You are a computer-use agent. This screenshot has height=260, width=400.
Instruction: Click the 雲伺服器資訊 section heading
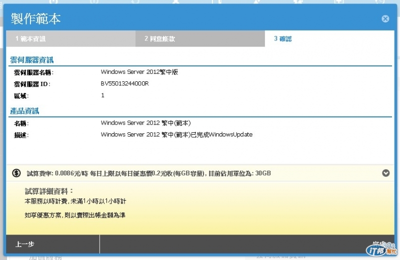coord(31,60)
